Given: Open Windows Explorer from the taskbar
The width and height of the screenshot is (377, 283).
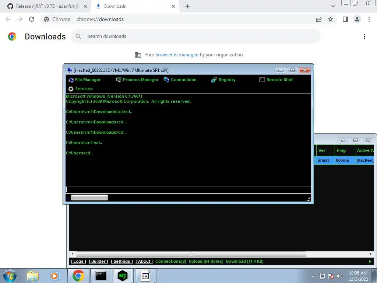Looking at the screenshot, I should click(x=33, y=276).
